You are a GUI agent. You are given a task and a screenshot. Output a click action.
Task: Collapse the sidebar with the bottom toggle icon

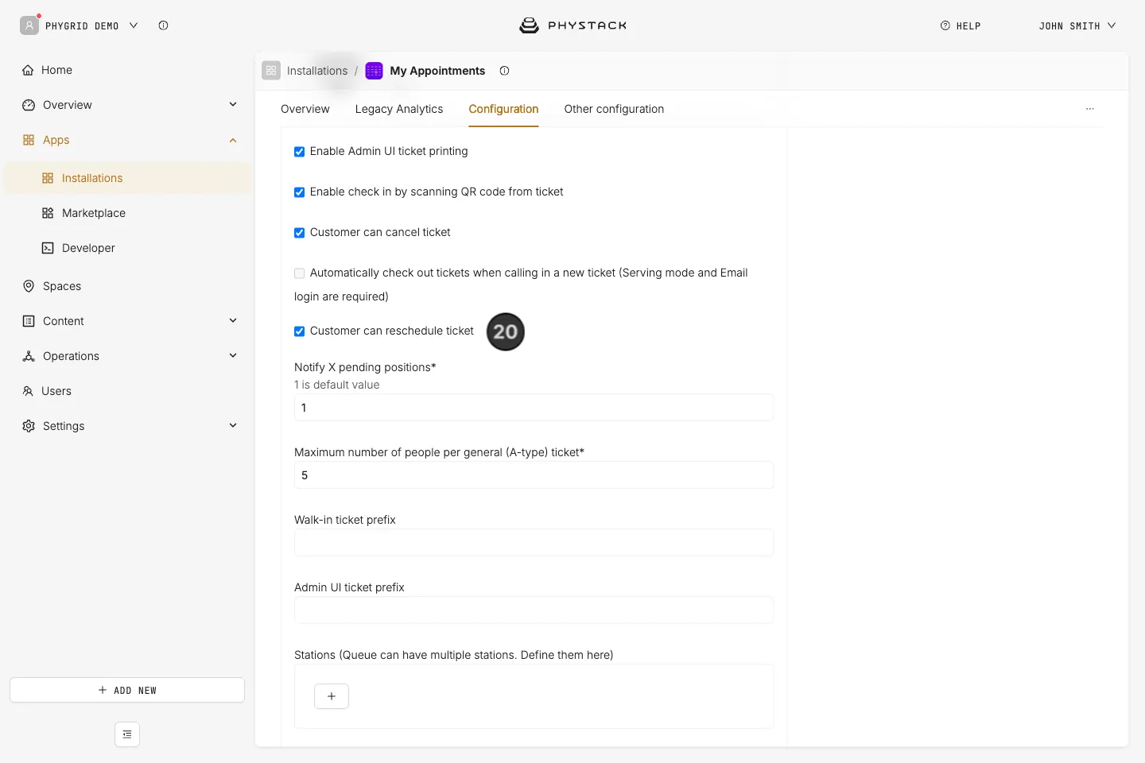(127, 734)
